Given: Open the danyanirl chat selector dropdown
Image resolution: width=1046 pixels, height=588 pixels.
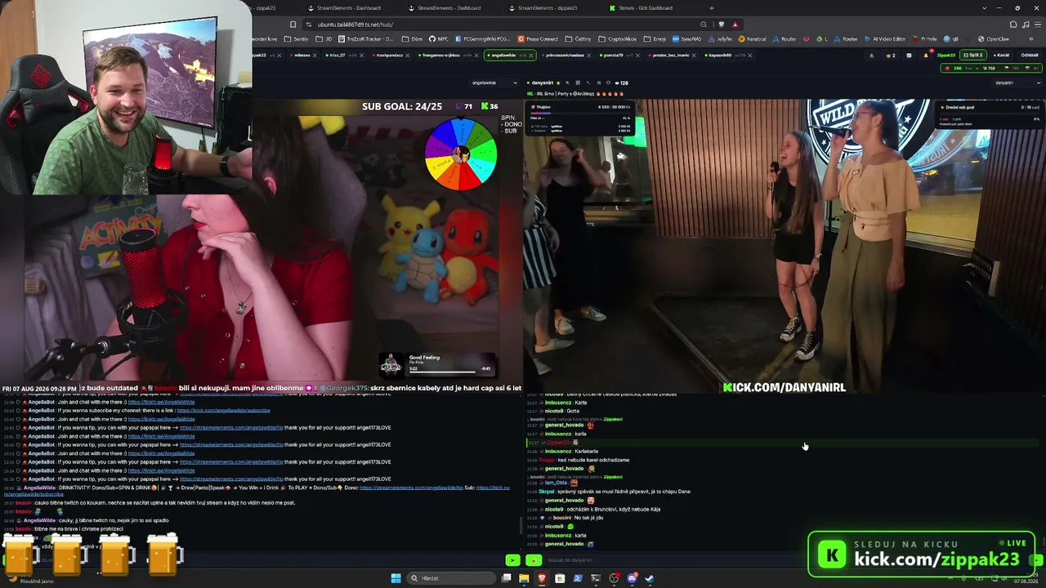Looking at the screenshot, I should pyautogui.click(x=1017, y=82).
